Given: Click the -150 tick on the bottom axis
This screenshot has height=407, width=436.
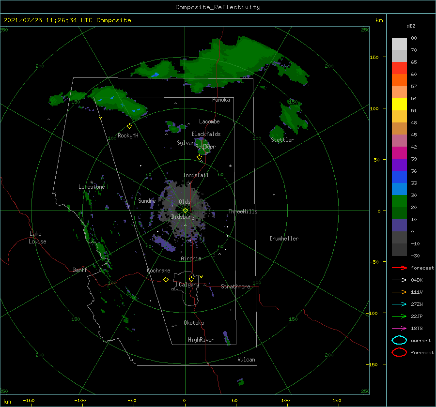Looking at the screenshot, I should (29, 400).
